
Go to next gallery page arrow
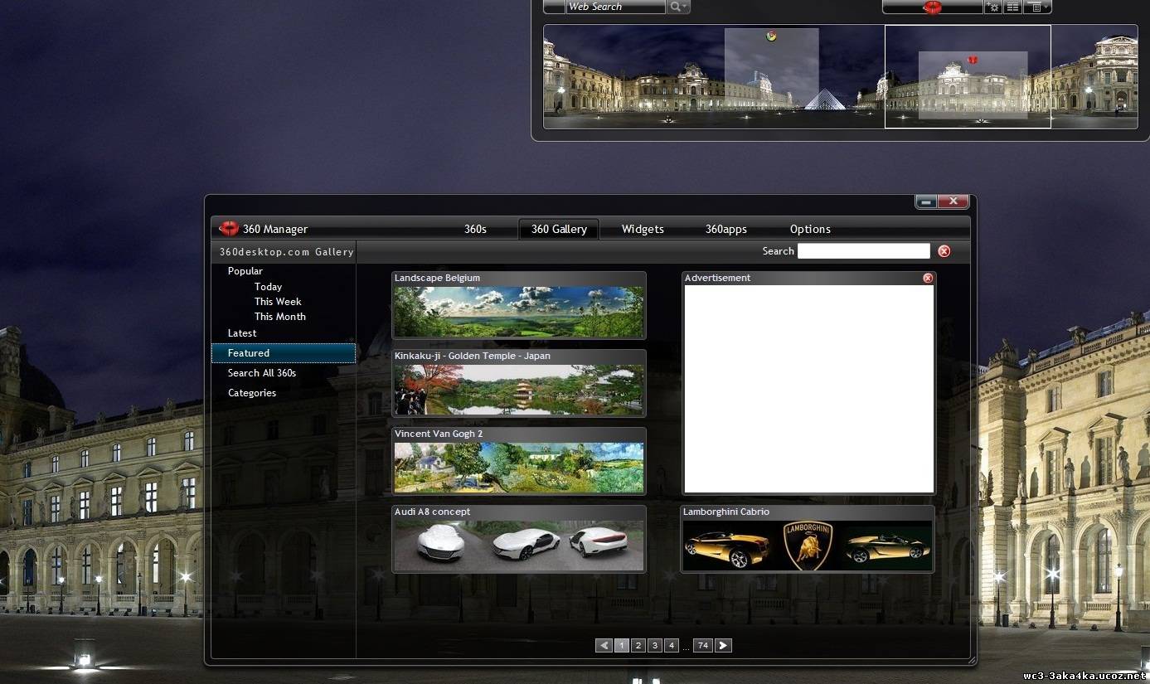tap(723, 646)
